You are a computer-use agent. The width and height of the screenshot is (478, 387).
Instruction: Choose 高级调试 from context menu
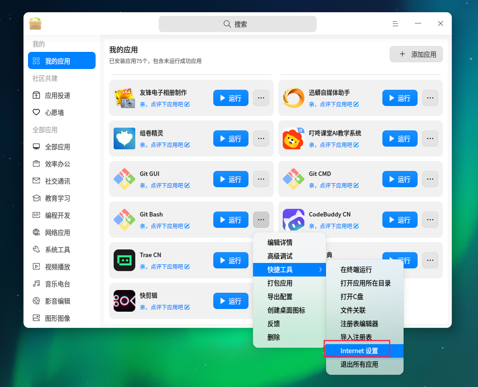pos(290,256)
